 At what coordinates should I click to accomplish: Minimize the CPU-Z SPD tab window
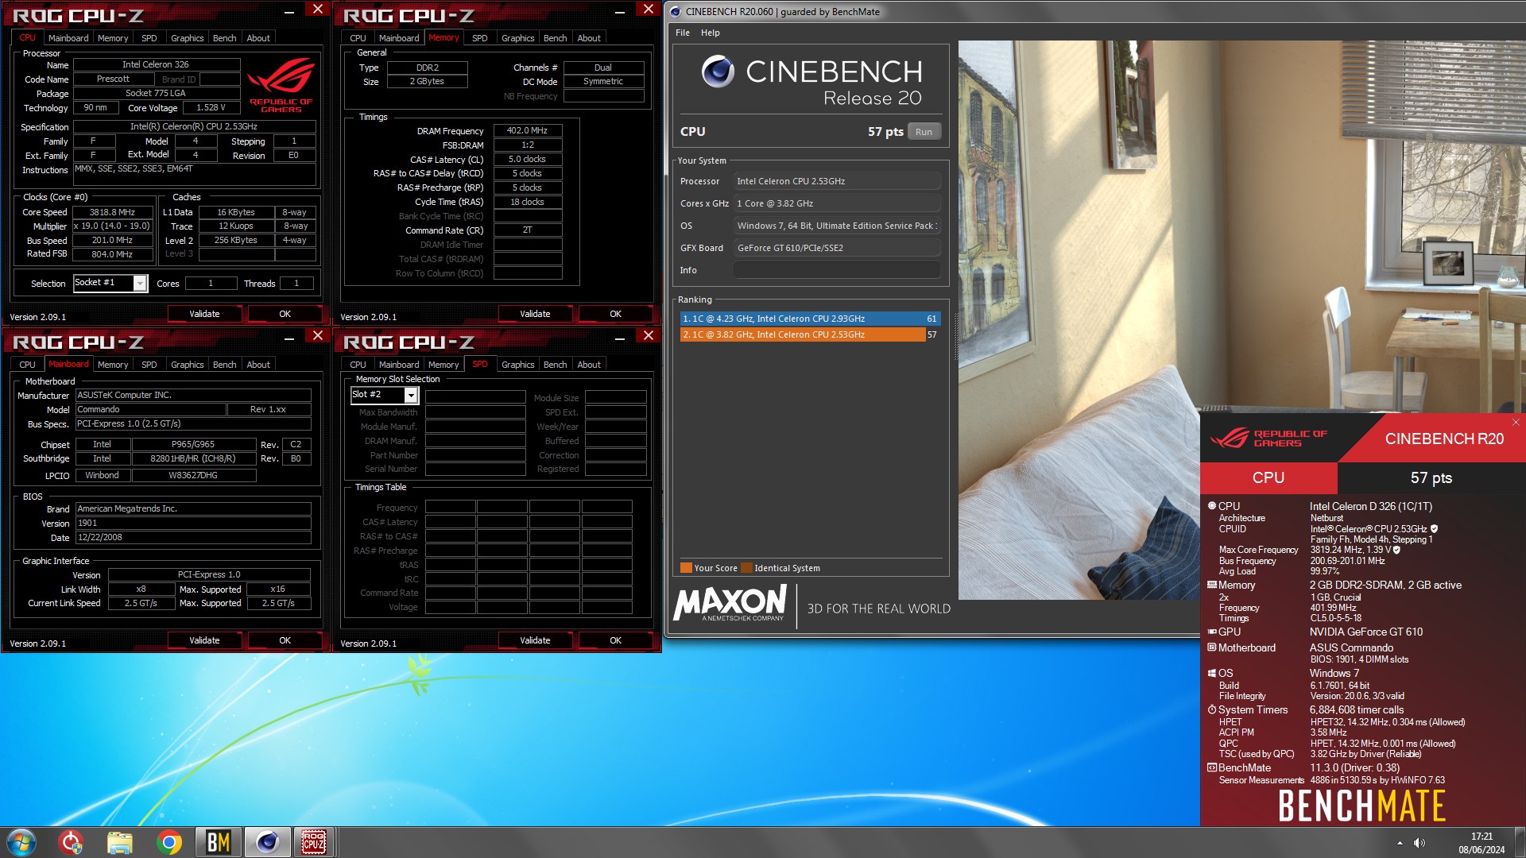coord(620,338)
